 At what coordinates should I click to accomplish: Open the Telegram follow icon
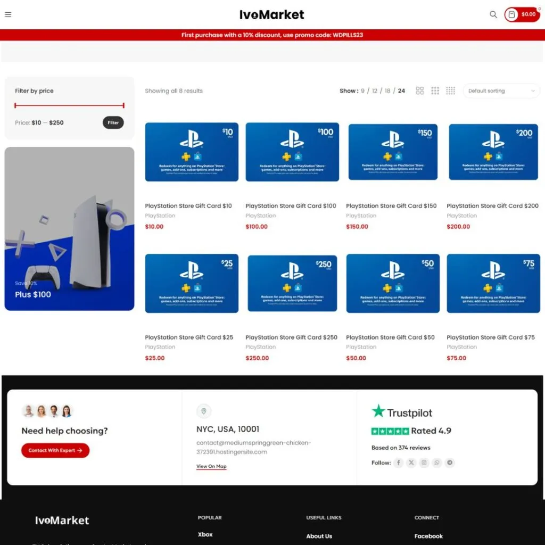coord(450,463)
